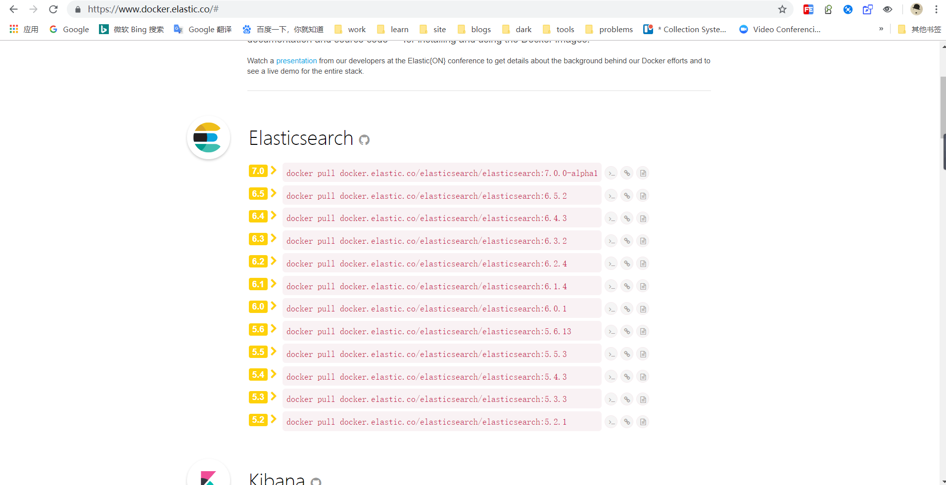
Task: Open the document icon for elasticsearch:6.0.1
Action: [x=643, y=309]
